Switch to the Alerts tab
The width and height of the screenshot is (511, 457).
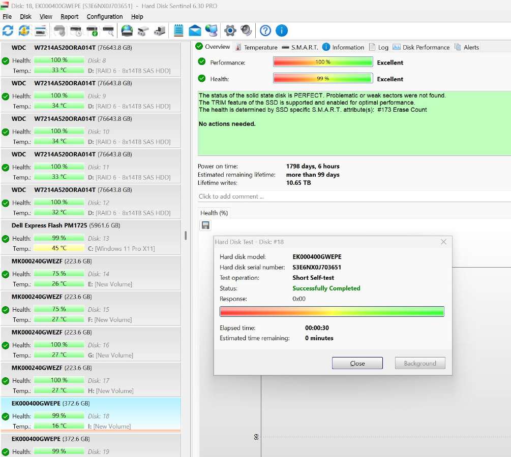tap(467, 48)
